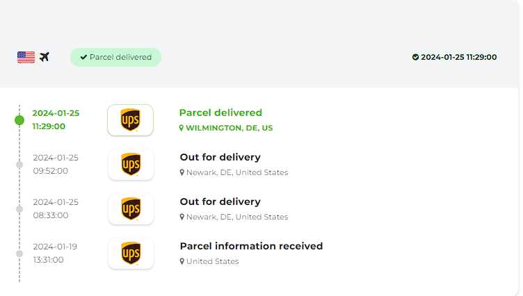Select the timeline dot for 2024-01-19
The width and height of the screenshot is (523, 296).
19,254
